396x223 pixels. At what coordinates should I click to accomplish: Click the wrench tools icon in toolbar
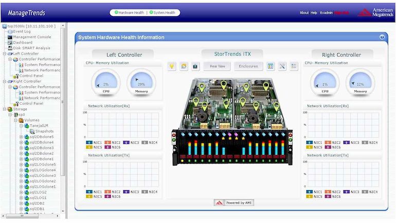[x=282, y=66]
